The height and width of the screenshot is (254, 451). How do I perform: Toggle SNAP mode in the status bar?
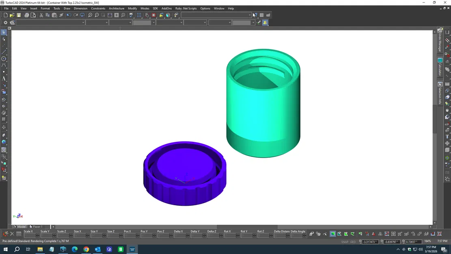345,241
